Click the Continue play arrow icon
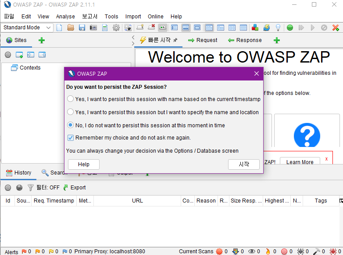Viewport: 343px width, 255px height. pyautogui.click(x=313, y=28)
